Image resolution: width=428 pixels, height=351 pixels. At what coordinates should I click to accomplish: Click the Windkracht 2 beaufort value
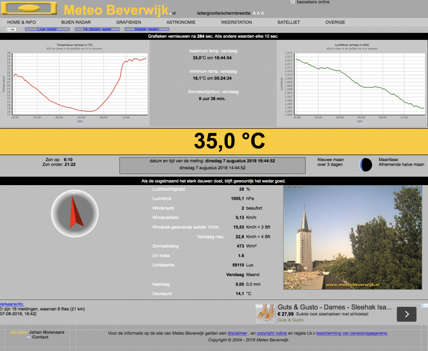[252, 208]
